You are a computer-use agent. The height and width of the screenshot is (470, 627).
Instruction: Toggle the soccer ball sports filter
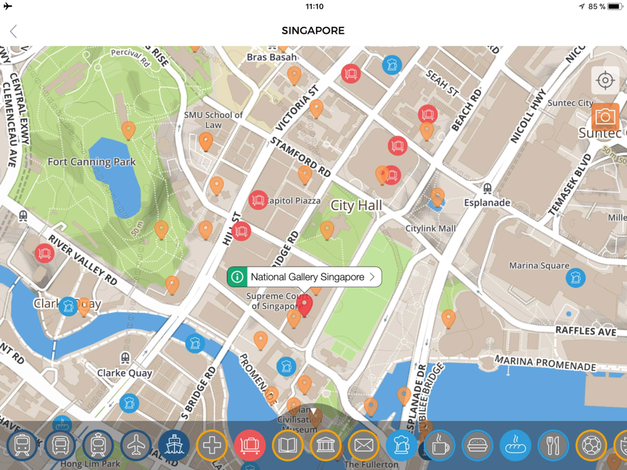pos(591,445)
